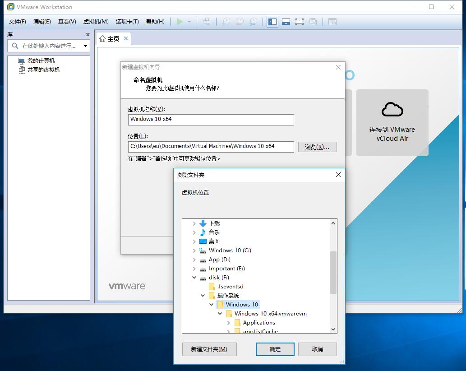Close the library panel
466x371 pixels.
88,34
